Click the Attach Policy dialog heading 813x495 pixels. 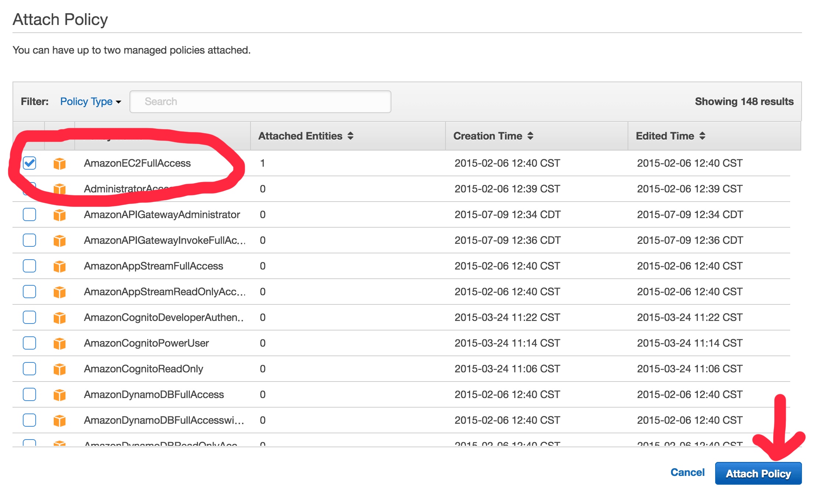tap(60, 19)
